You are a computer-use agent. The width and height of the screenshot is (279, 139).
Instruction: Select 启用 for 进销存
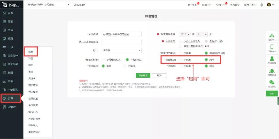tap(206, 66)
